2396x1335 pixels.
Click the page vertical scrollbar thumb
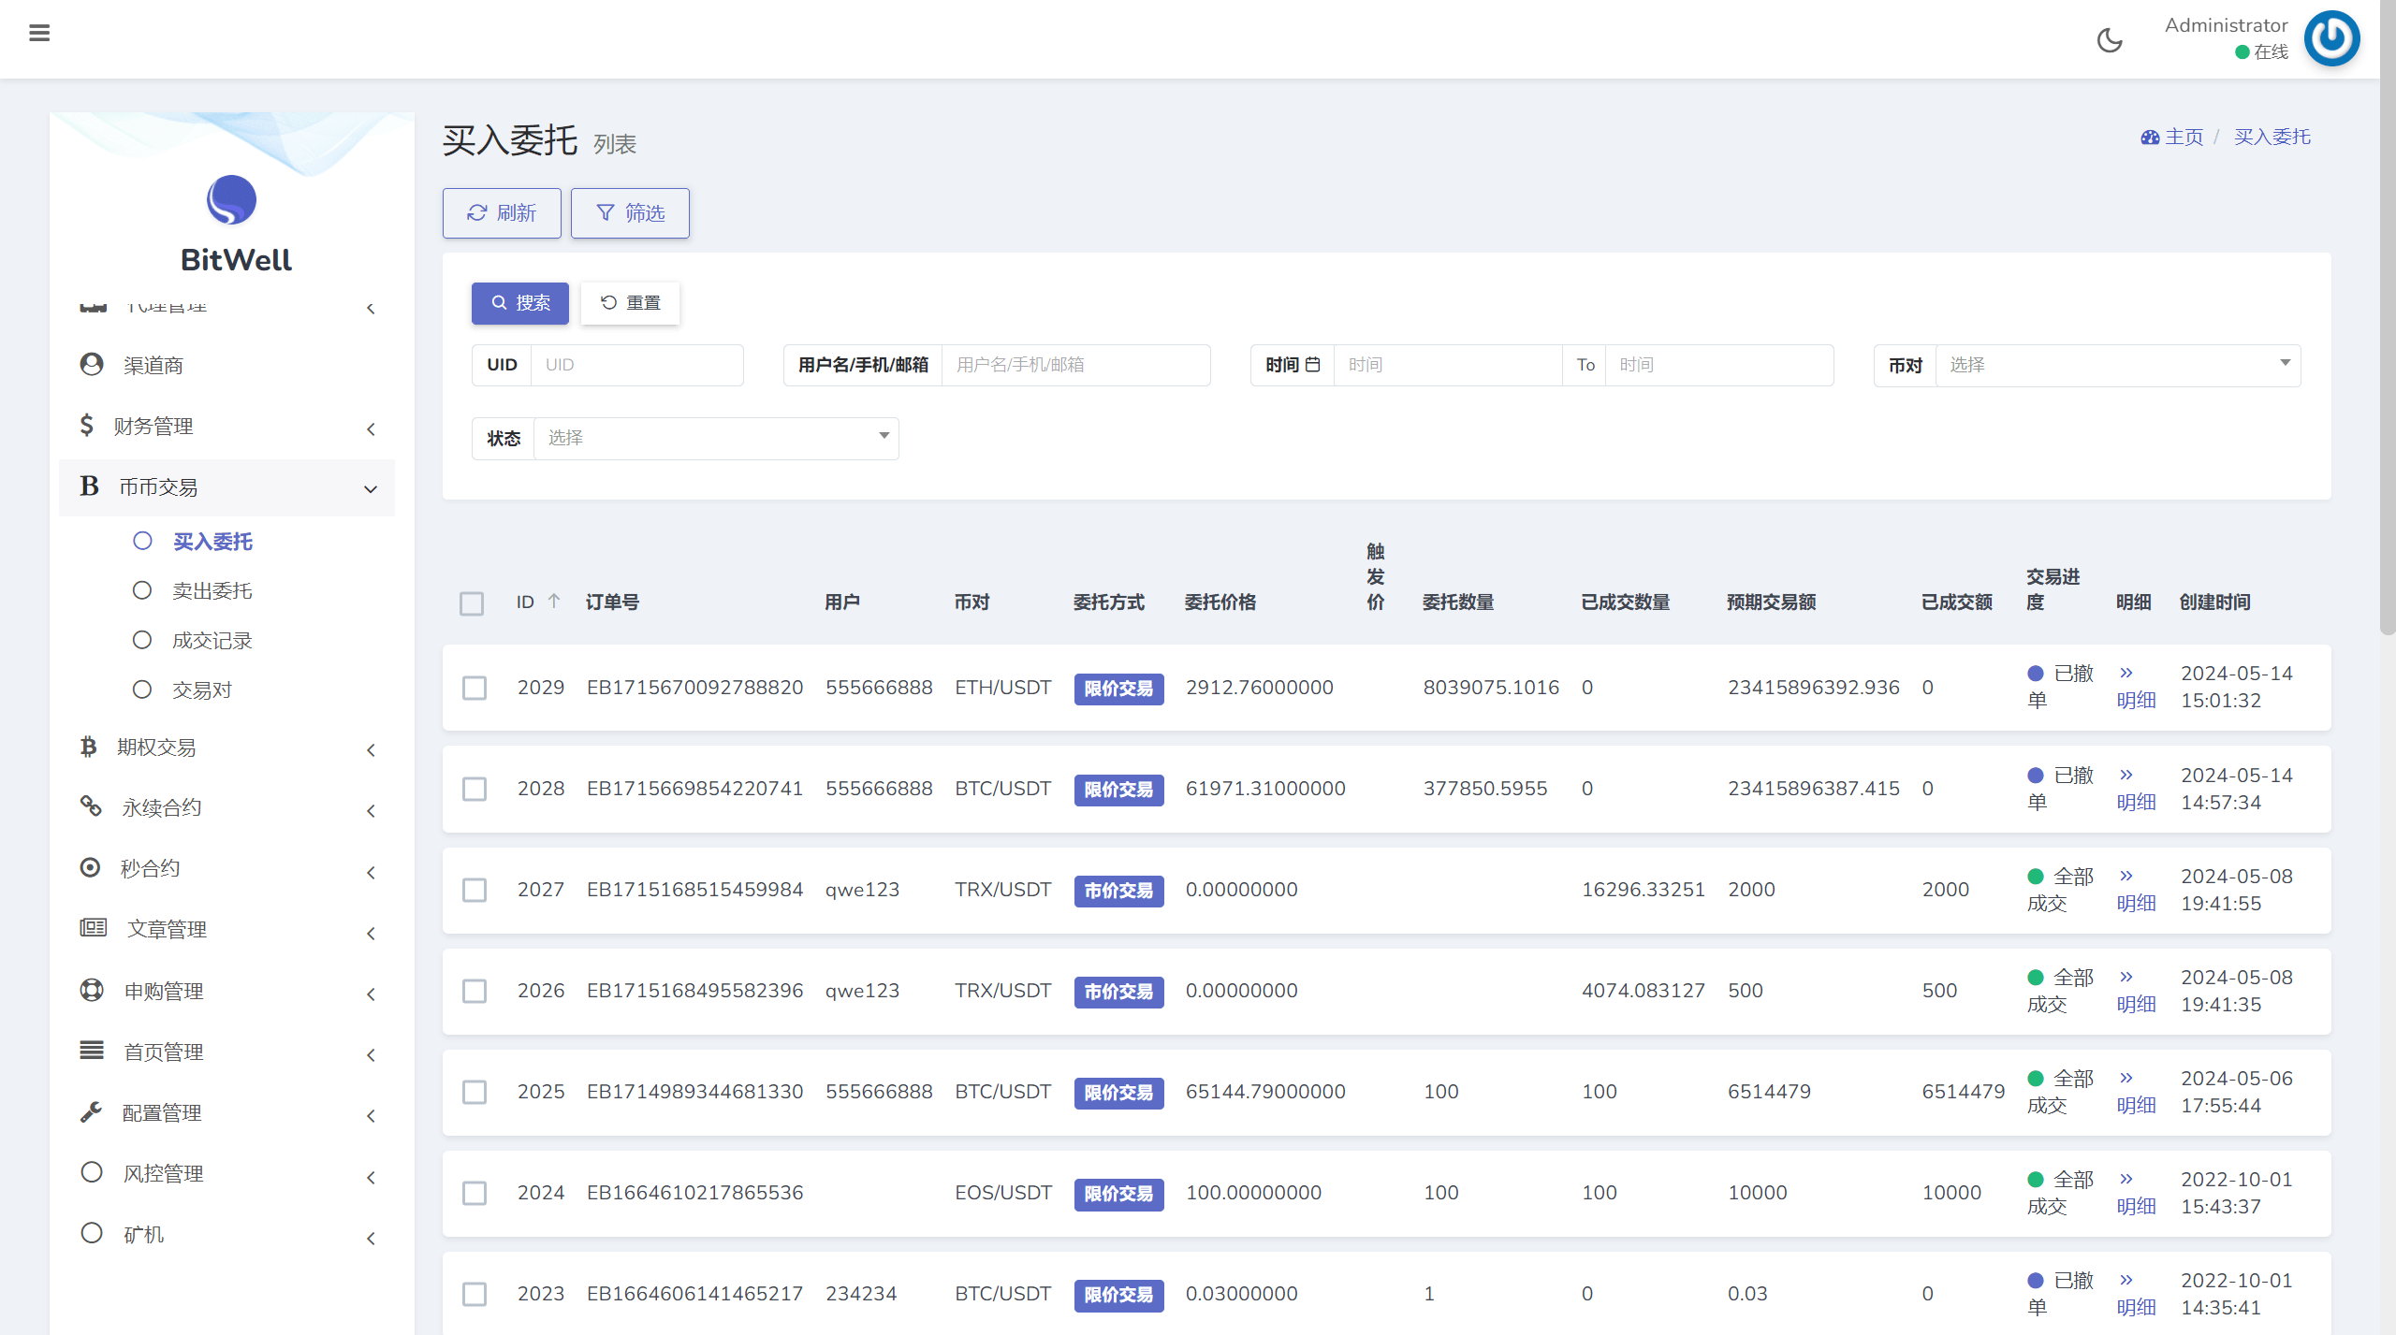(2388, 318)
